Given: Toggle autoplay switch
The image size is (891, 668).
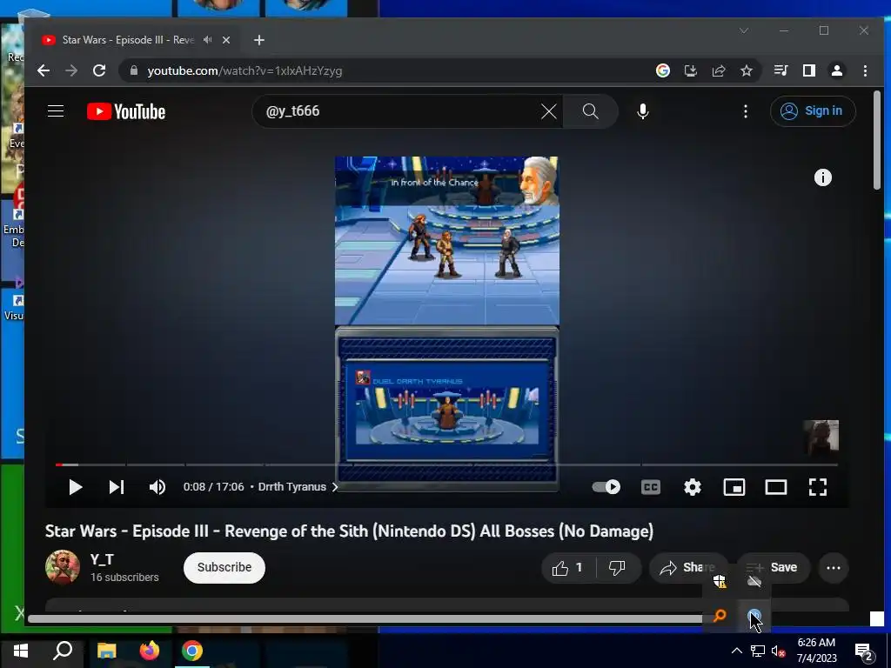Looking at the screenshot, I should click(x=606, y=487).
